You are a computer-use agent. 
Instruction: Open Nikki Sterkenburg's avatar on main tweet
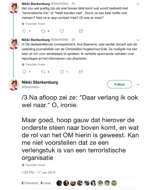pyautogui.click(x=13, y=85)
